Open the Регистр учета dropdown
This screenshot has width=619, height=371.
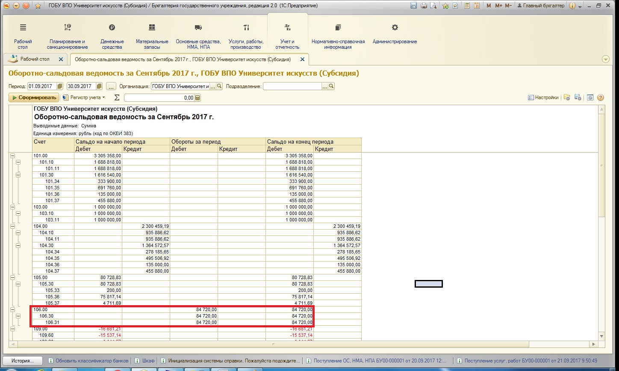84,97
